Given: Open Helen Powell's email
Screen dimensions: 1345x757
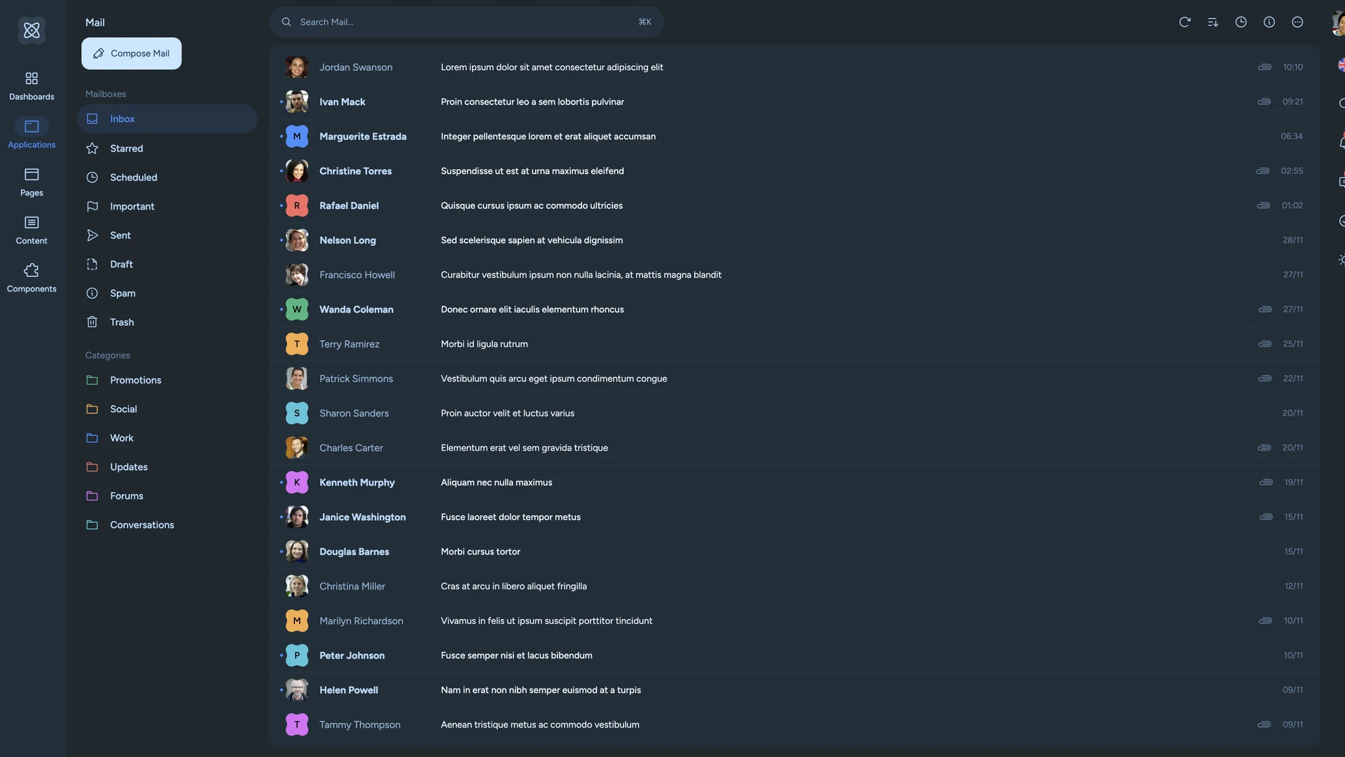Looking at the screenshot, I should (x=794, y=690).
